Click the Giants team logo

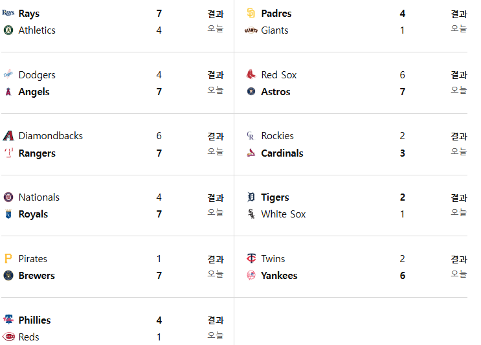tap(251, 30)
